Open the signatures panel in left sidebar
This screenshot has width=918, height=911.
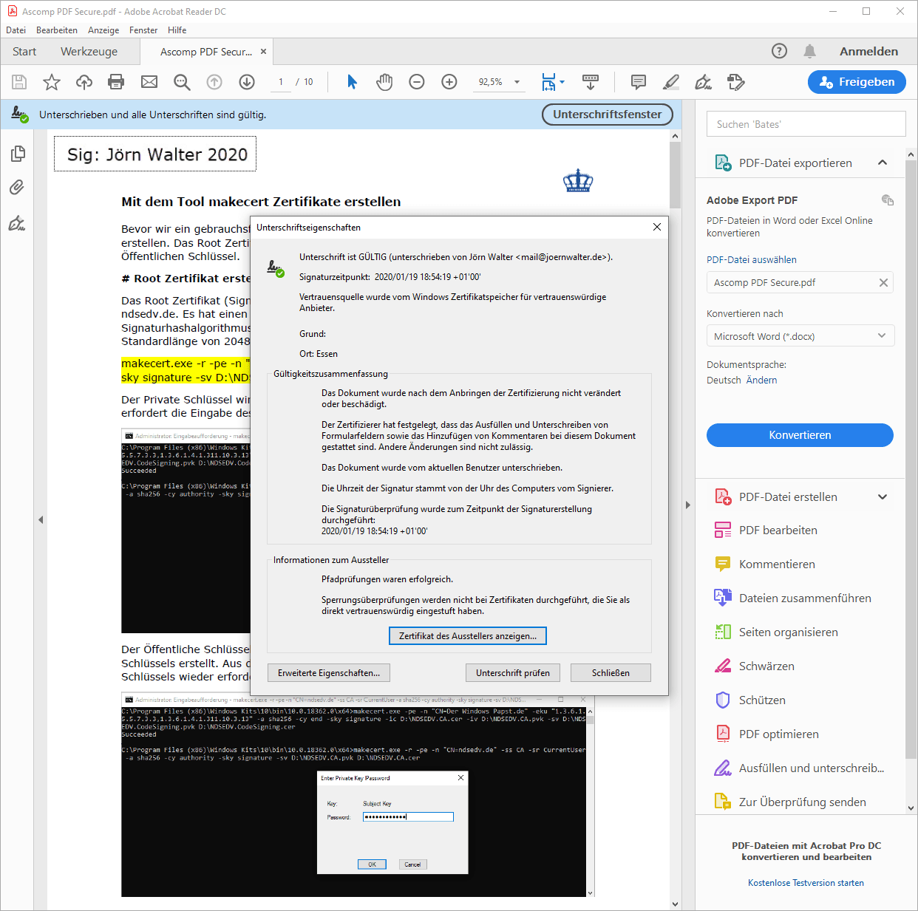[x=17, y=223]
